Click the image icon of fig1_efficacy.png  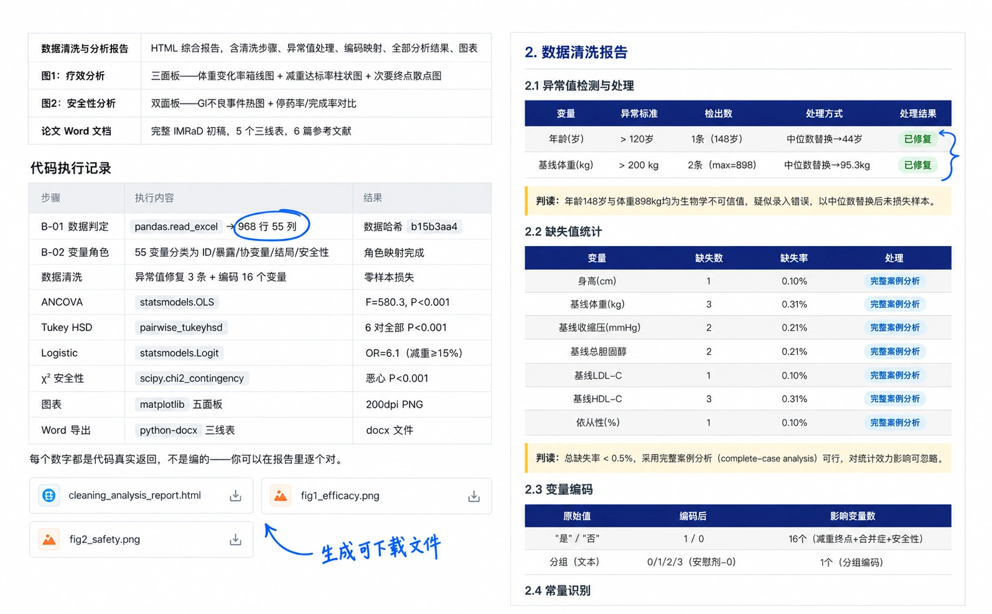tap(281, 496)
